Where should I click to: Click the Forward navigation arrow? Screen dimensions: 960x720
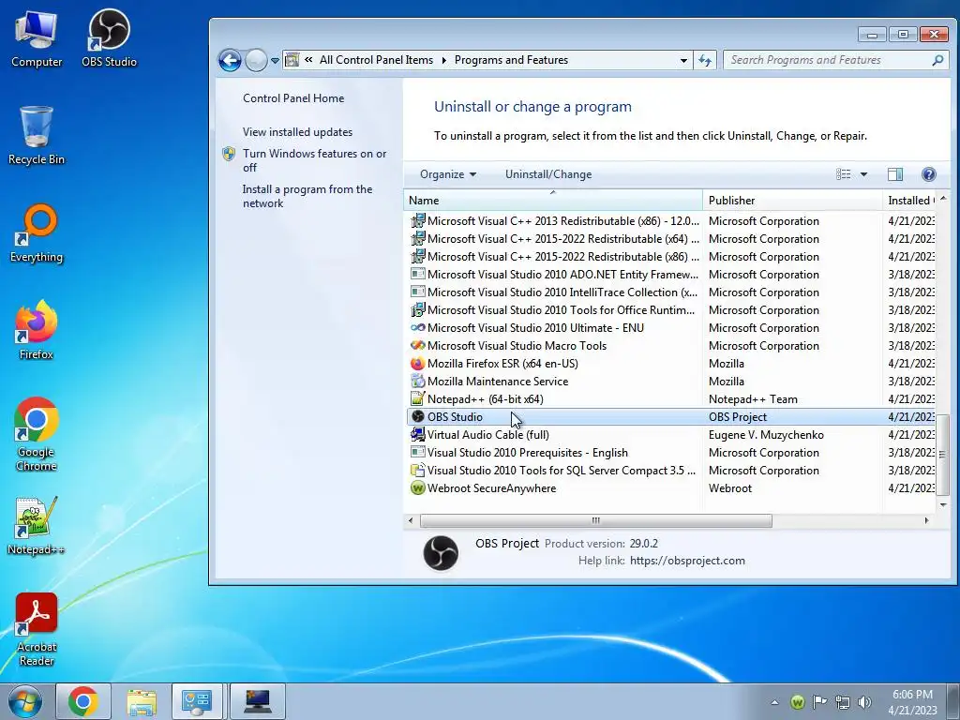click(256, 60)
